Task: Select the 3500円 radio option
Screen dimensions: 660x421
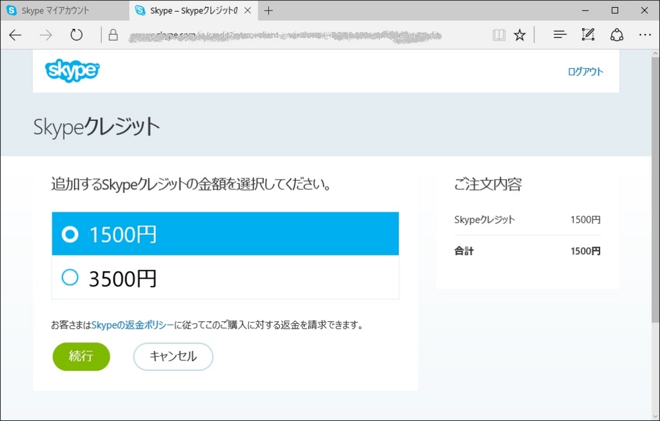Action: (x=225, y=277)
